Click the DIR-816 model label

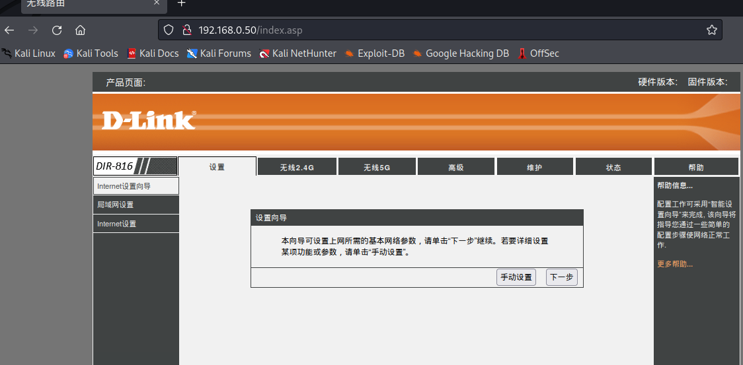coord(135,166)
